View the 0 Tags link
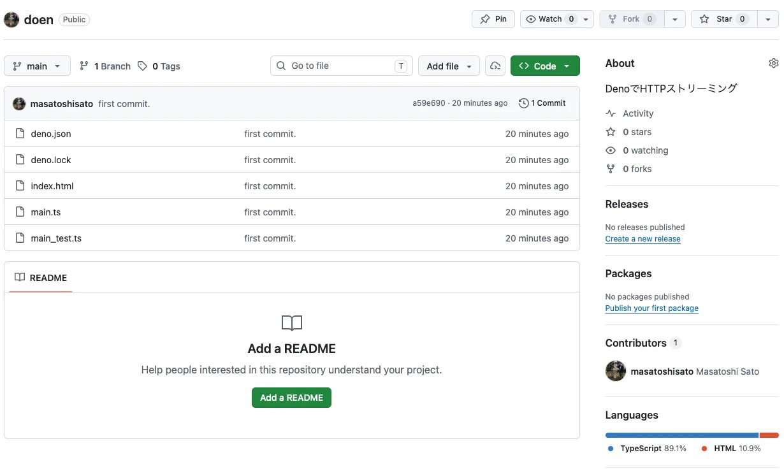The width and height of the screenshot is (784, 476). click(159, 66)
